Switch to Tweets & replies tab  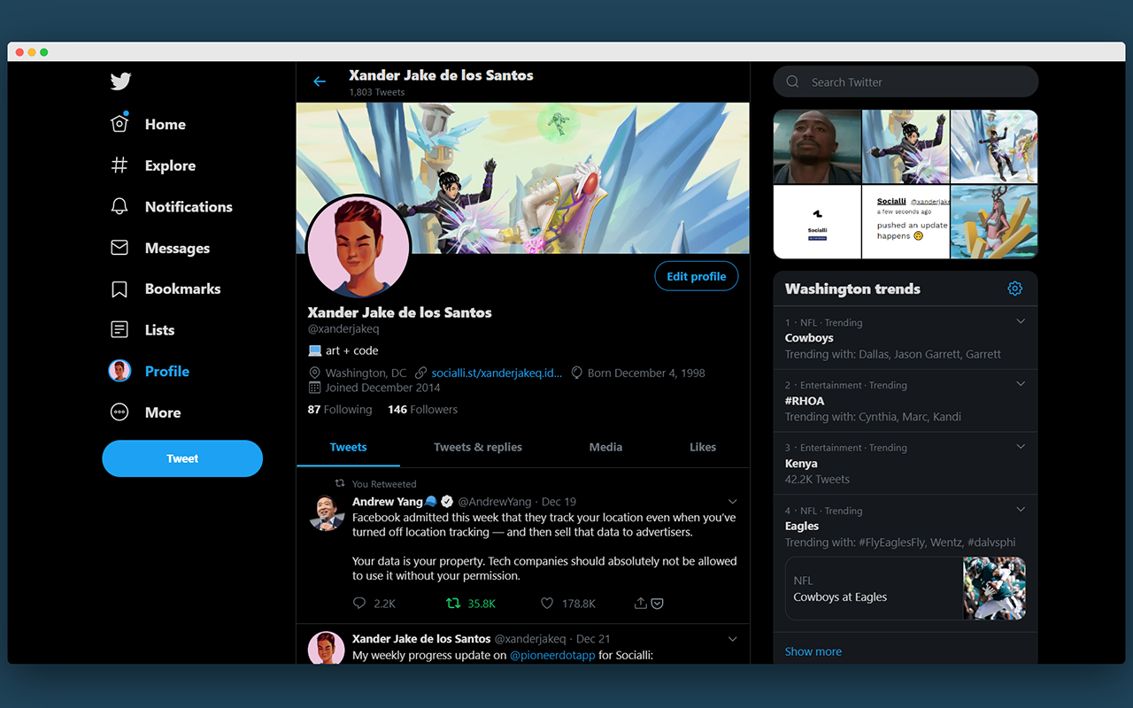tap(478, 447)
